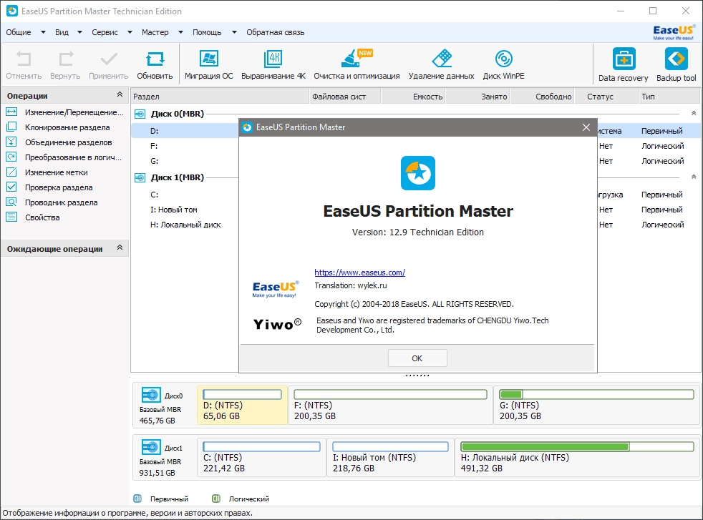
Task: Close the EaseUS Partition Master dialog
Action: tap(586, 127)
